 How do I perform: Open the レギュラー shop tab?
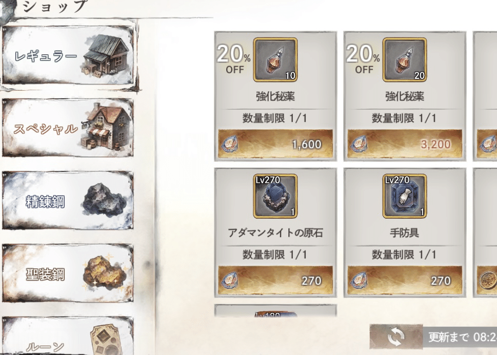pos(68,56)
